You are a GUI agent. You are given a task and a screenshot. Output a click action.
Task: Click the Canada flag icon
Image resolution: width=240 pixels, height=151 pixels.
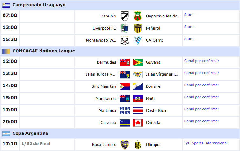point(138,123)
